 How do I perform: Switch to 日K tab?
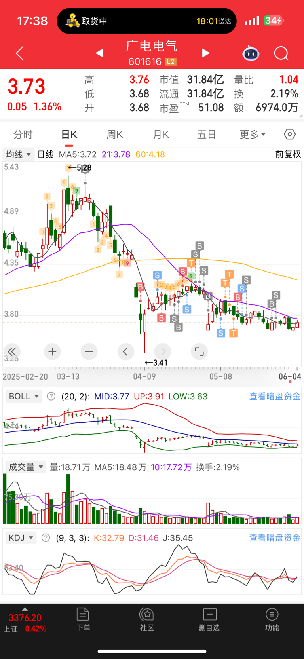(69, 135)
